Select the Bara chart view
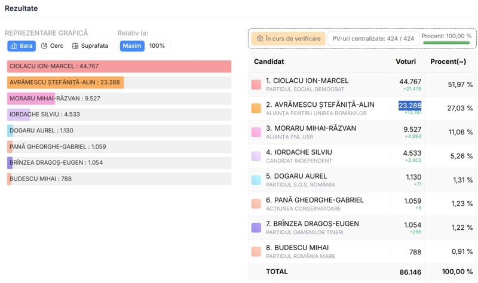This screenshot has height=283, width=478. [x=22, y=46]
